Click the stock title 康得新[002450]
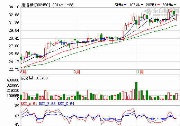 click(x=36, y=5)
